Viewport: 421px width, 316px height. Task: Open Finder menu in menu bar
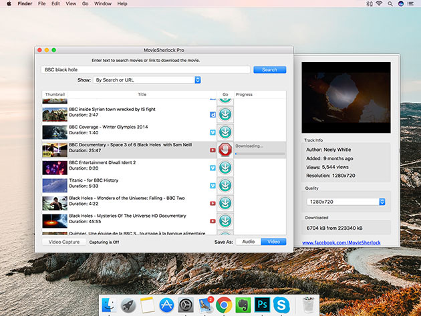(x=25, y=4)
